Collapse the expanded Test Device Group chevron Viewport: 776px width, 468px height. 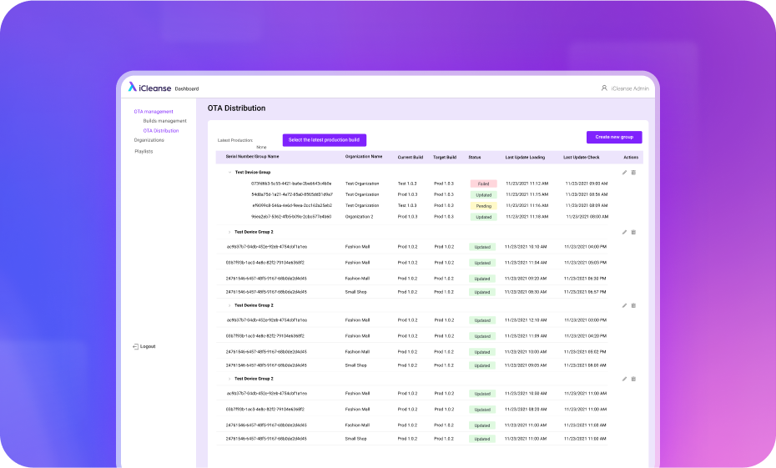229,173
